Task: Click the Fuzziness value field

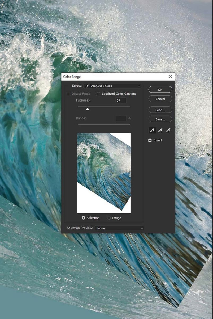Action: click(x=121, y=100)
